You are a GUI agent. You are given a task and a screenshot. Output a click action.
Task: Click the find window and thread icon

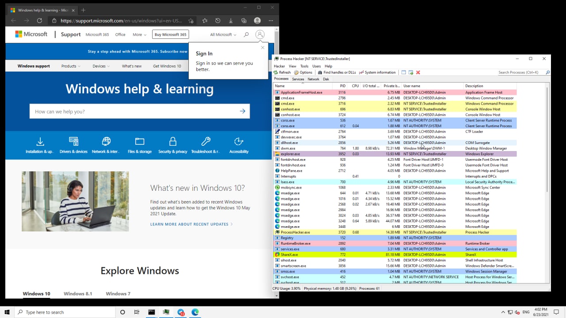click(x=411, y=72)
